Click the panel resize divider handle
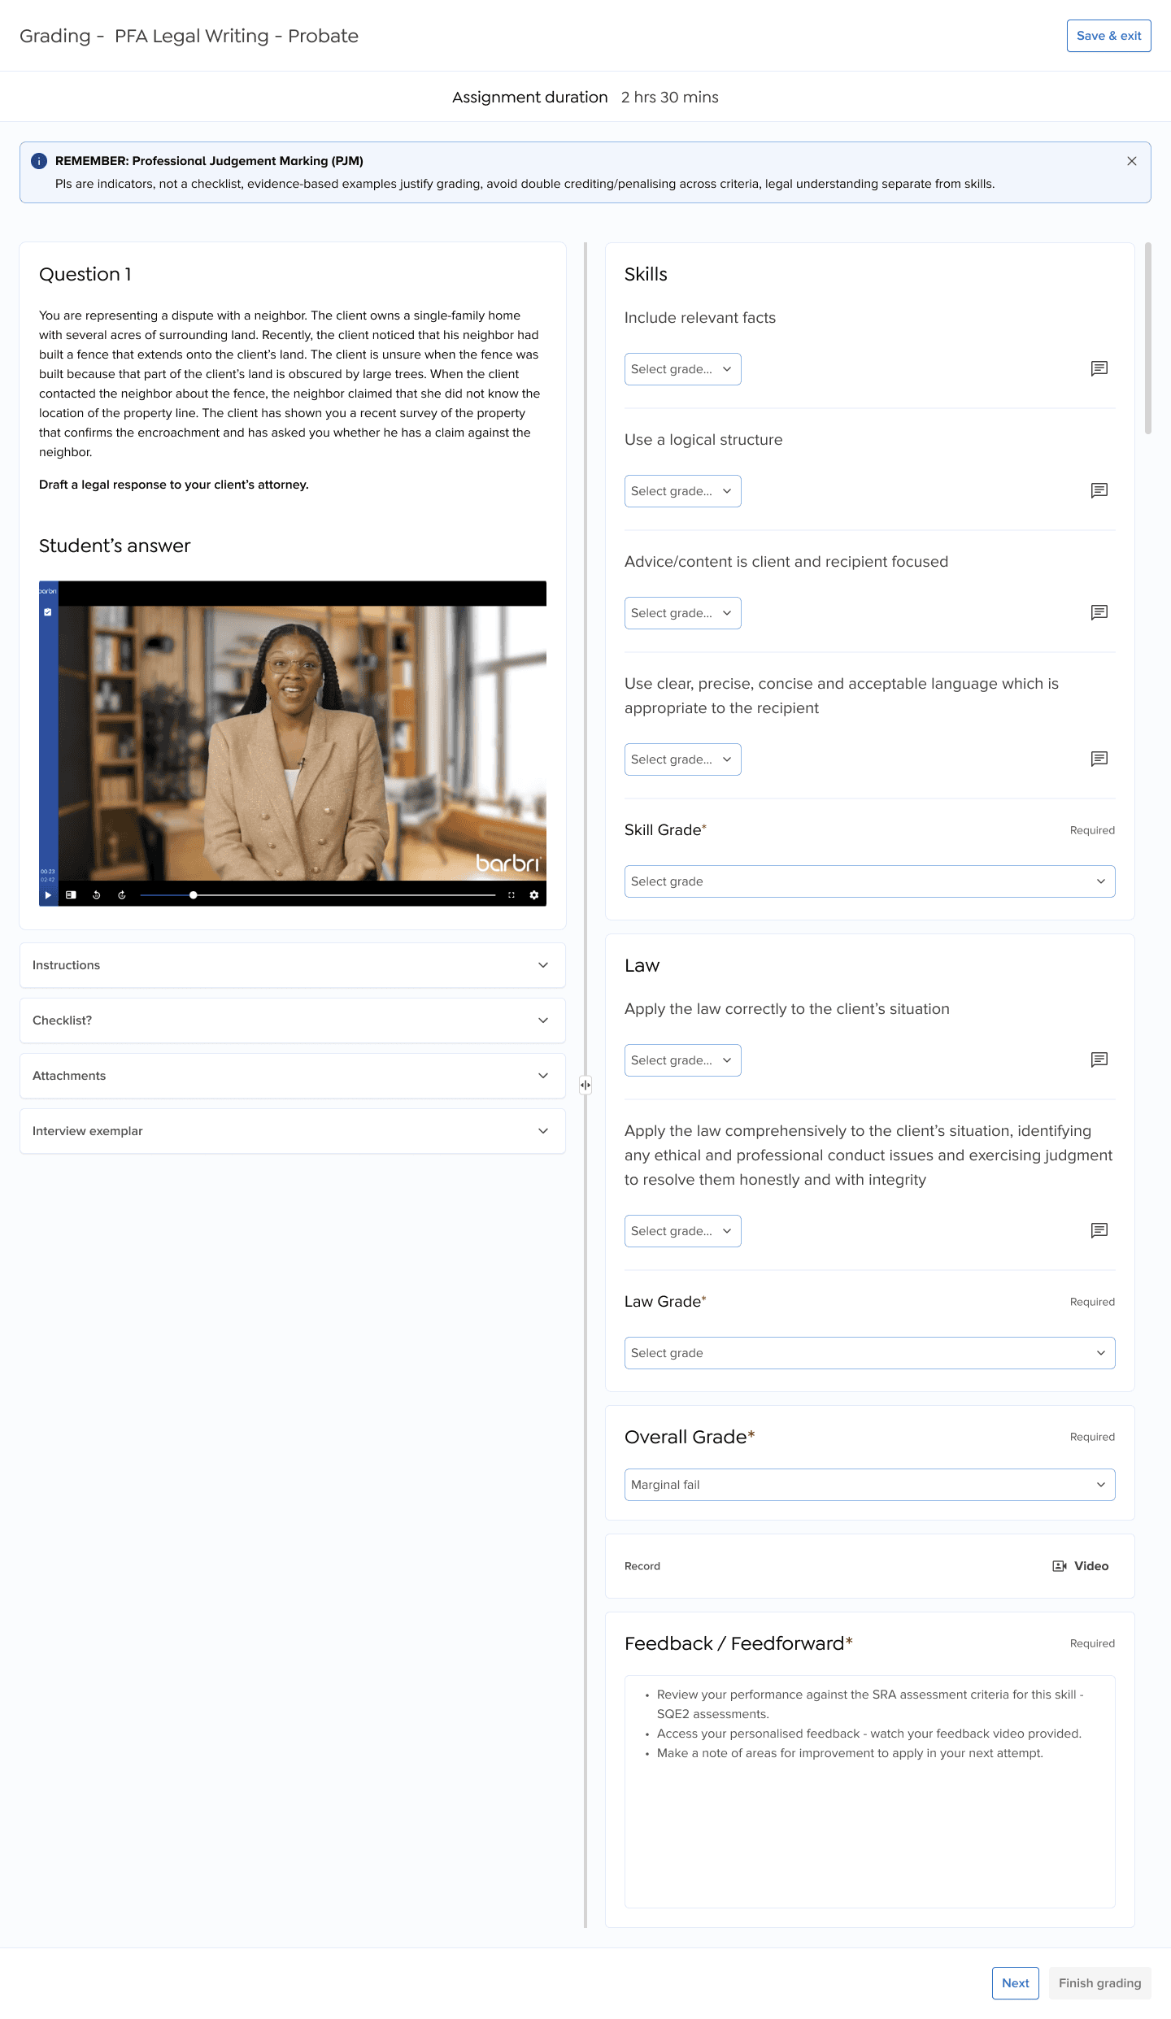 click(585, 1085)
